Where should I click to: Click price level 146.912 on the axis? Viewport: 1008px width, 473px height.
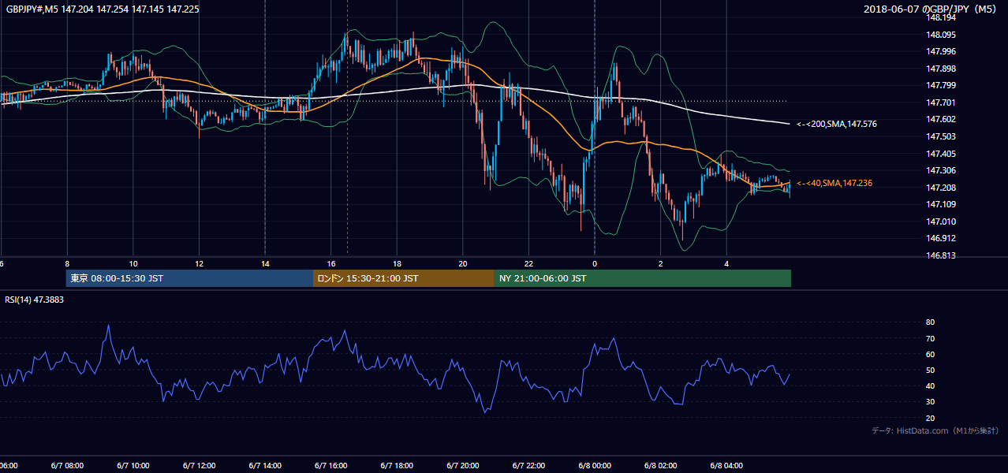[940, 238]
